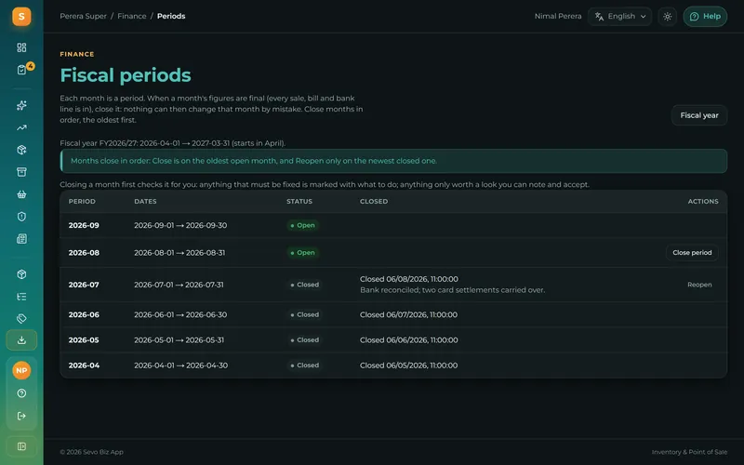Click the highlighted download tray icon in sidebar
Screen dimensions: 744x465
[x=21, y=340]
